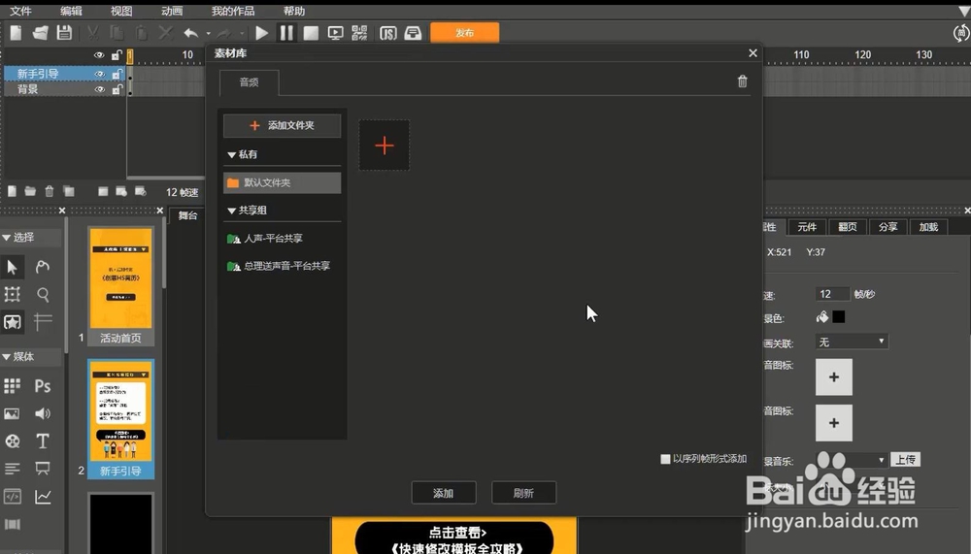Viewport: 971px width, 554px height.
Task: Delete asset with trash icon in 素材库
Action: 743,81
